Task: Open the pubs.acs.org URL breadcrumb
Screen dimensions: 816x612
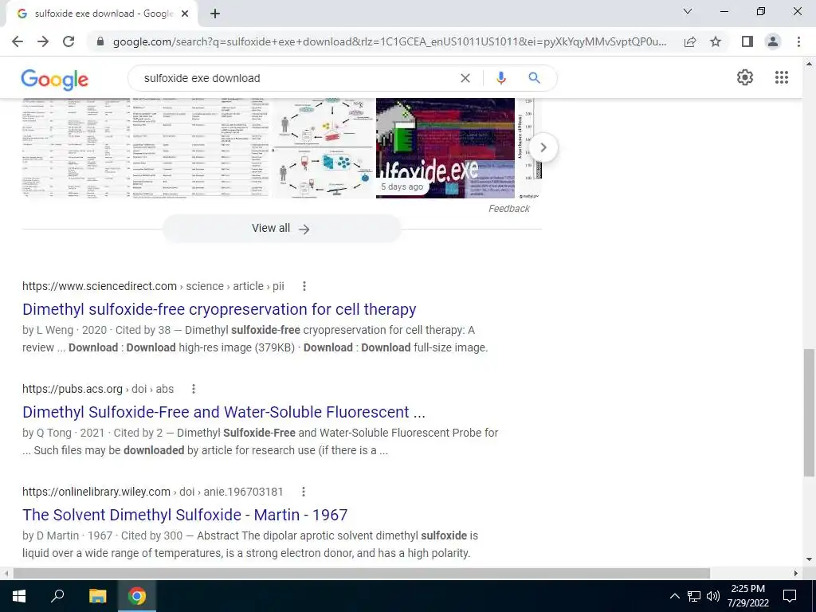Action: pyautogui.click(x=98, y=389)
